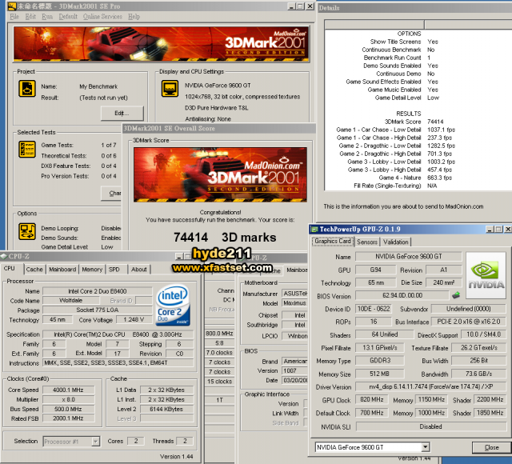
Task: Click the Edit... button in Project section
Action: [122, 114]
